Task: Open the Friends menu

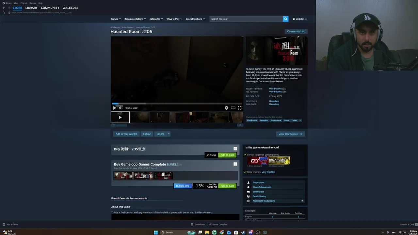Action: 24,3
